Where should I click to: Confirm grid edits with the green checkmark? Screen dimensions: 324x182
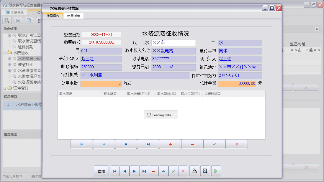tap(215, 144)
